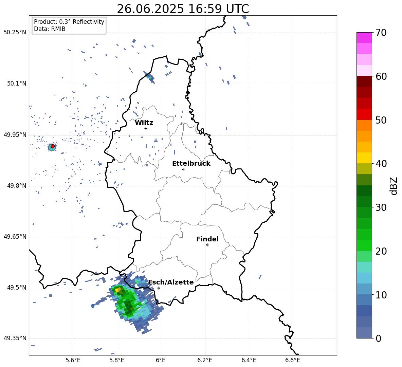Click the 5.8°E longitude label

pyautogui.click(x=117, y=361)
